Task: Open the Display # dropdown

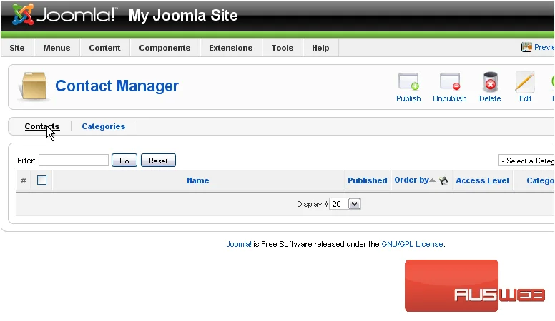Action: point(345,204)
